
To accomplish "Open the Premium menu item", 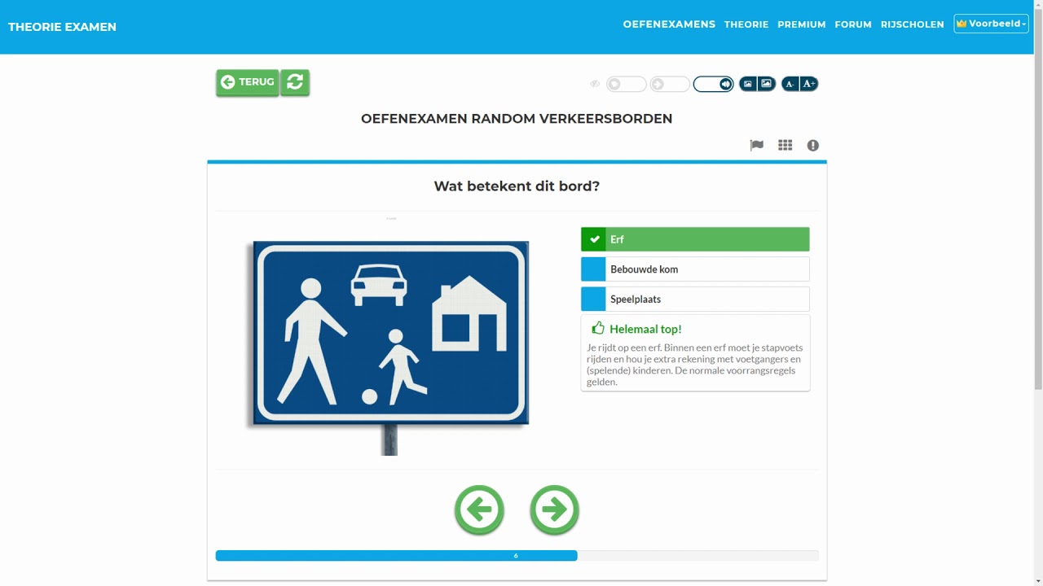I will point(802,24).
